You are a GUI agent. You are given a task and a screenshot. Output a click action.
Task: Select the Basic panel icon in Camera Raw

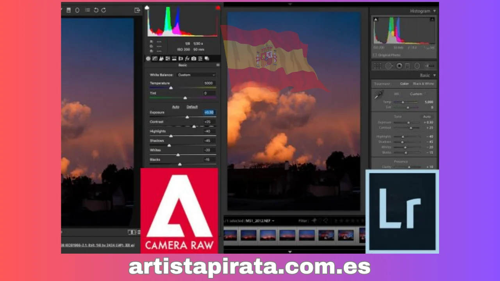click(148, 59)
